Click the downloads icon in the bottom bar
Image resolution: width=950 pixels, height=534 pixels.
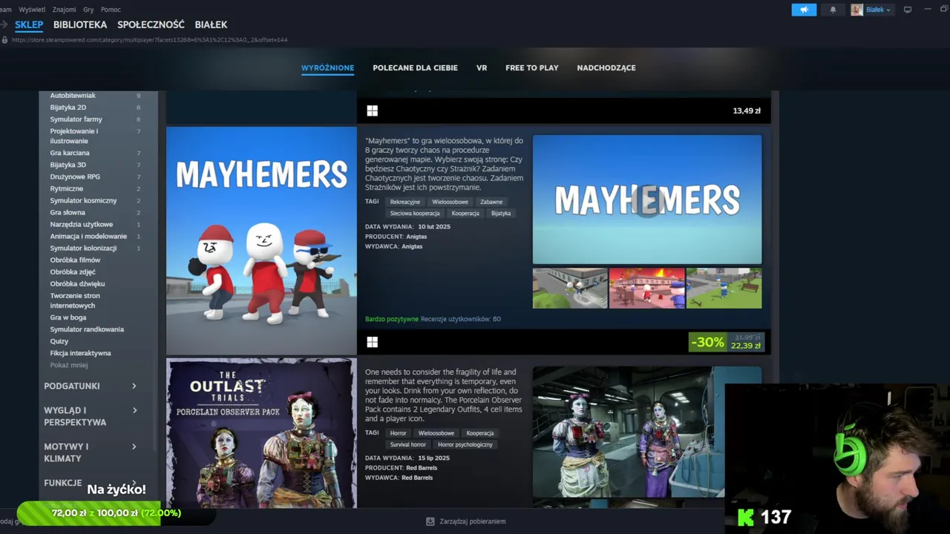[430, 521]
